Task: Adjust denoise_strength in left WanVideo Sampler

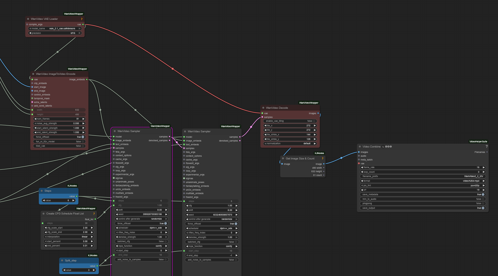Action: coord(141,237)
